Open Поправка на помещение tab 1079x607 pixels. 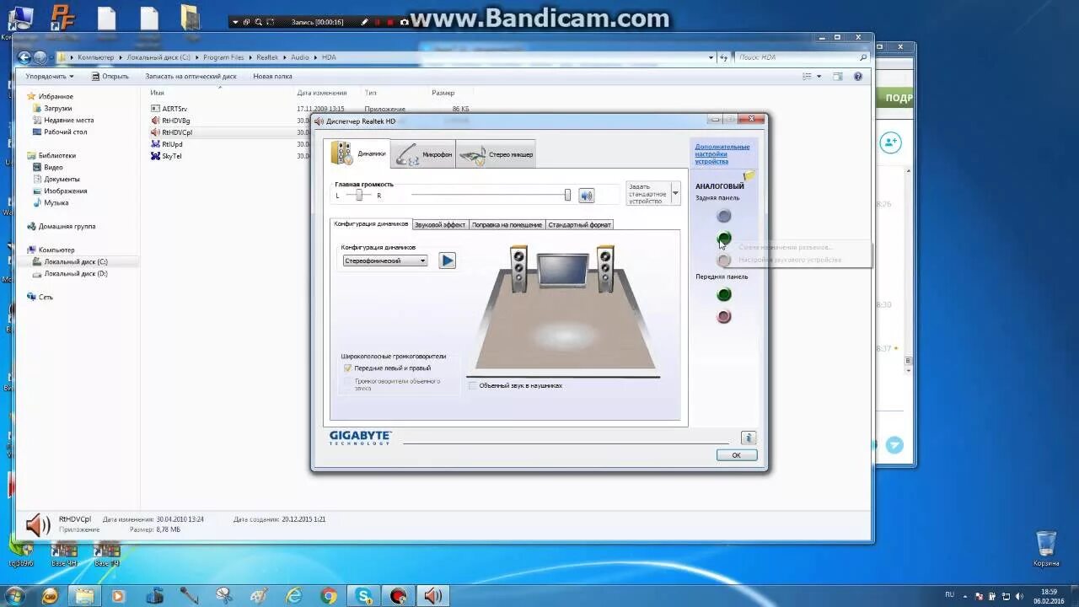pyautogui.click(x=507, y=225)
